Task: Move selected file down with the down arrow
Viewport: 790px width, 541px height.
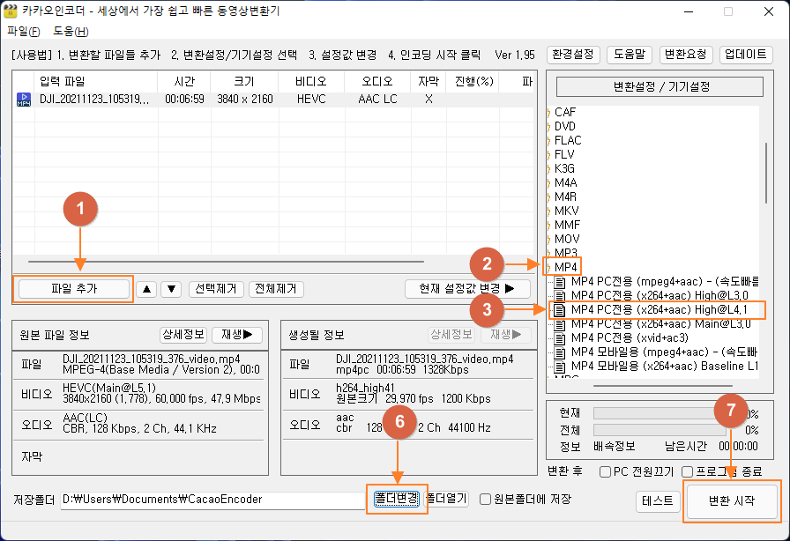Action: click(x=171, y=289)
